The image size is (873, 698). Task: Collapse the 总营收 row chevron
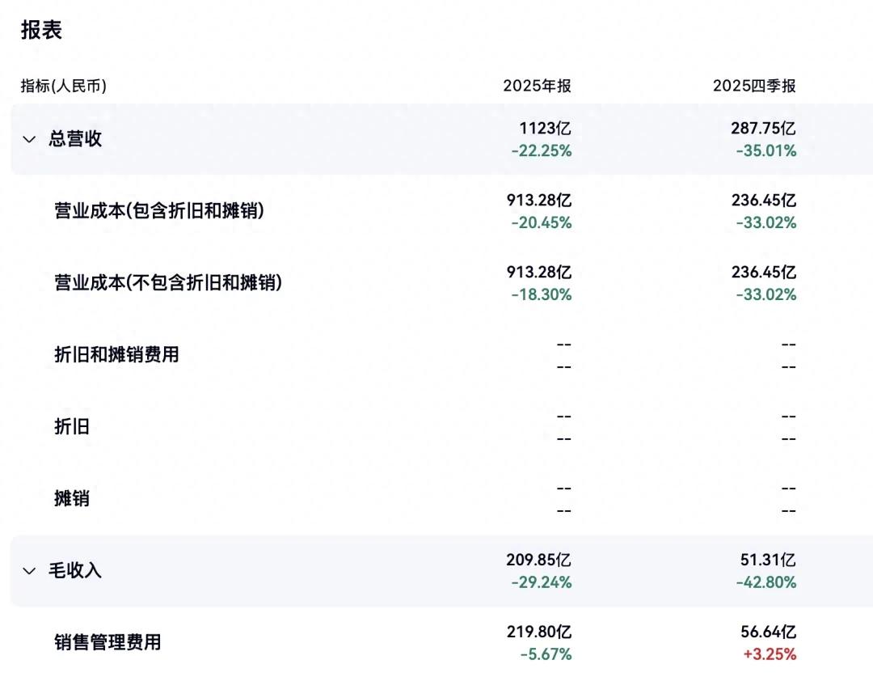point(30,139)
